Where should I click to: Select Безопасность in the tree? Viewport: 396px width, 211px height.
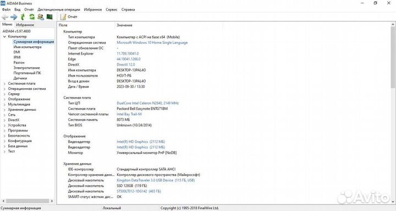[19, 136]
